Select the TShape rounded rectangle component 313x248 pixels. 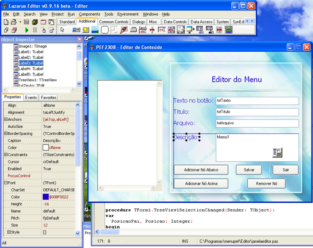coord(104,30)
